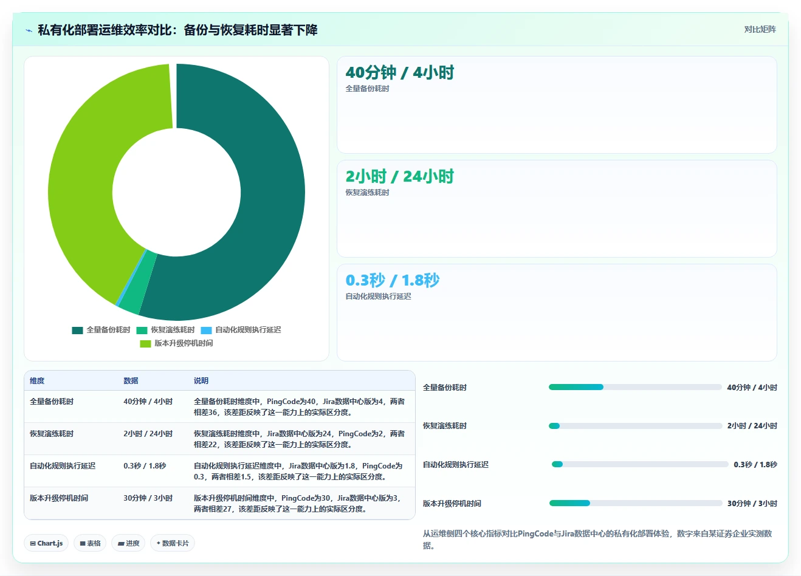Toggle 全量备份耗时 legend color swatch
This screenshot has width=801, height=576.
coord(77,330)
